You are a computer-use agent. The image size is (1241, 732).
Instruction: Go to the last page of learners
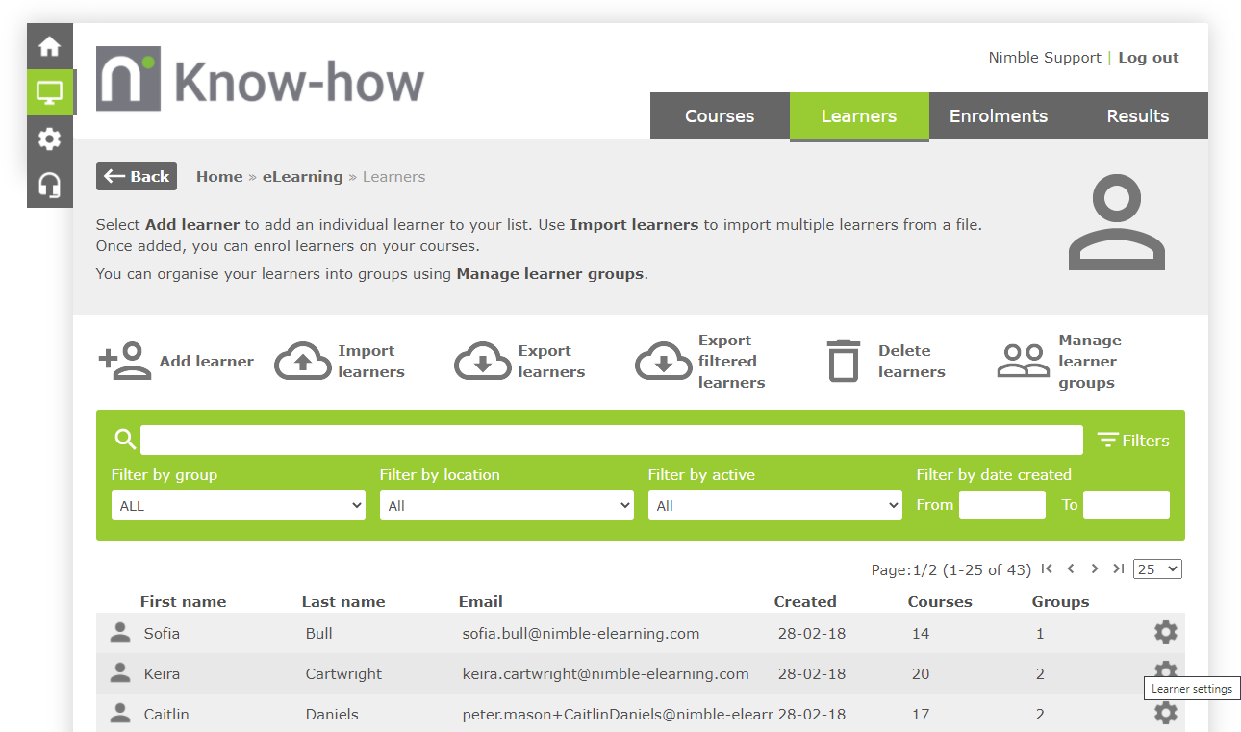[1118, 568]
